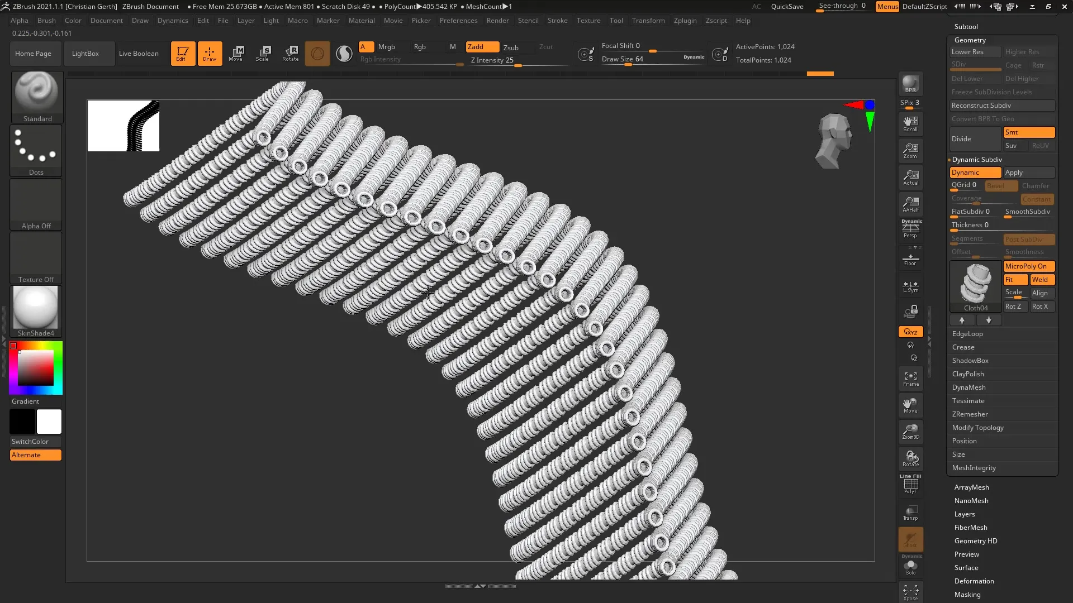Viewport: 1073px width, 603px height.
Task: Click the SwitchColor button
Action: pos(36,442)
